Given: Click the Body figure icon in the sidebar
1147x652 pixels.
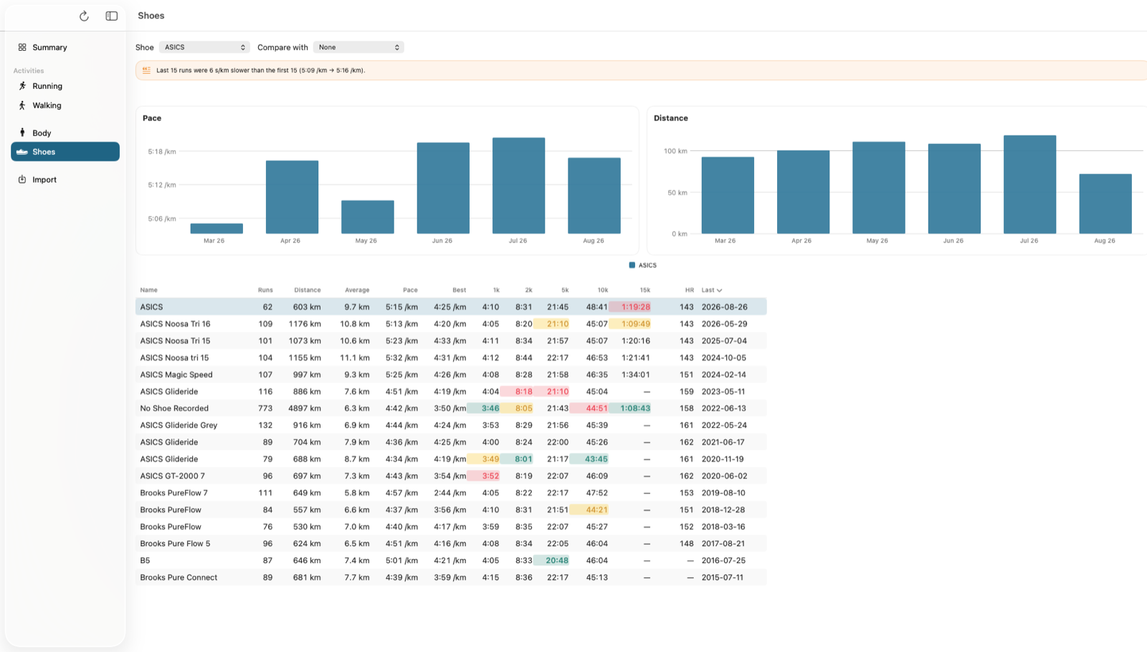Looking at the screenshot, I should 22,133.
